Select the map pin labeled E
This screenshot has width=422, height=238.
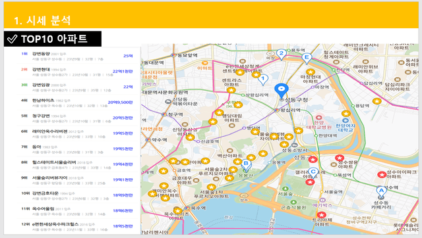(x=306, y=59)
